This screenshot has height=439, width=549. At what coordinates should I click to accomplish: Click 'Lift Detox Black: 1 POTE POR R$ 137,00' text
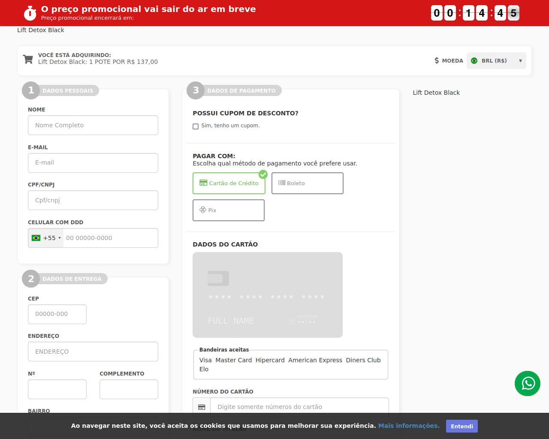(x=98, y=62)
